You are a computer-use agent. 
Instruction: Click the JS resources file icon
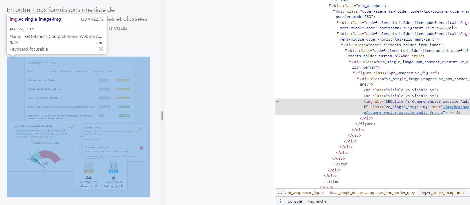pyautogui.click(x=89, y=168)
